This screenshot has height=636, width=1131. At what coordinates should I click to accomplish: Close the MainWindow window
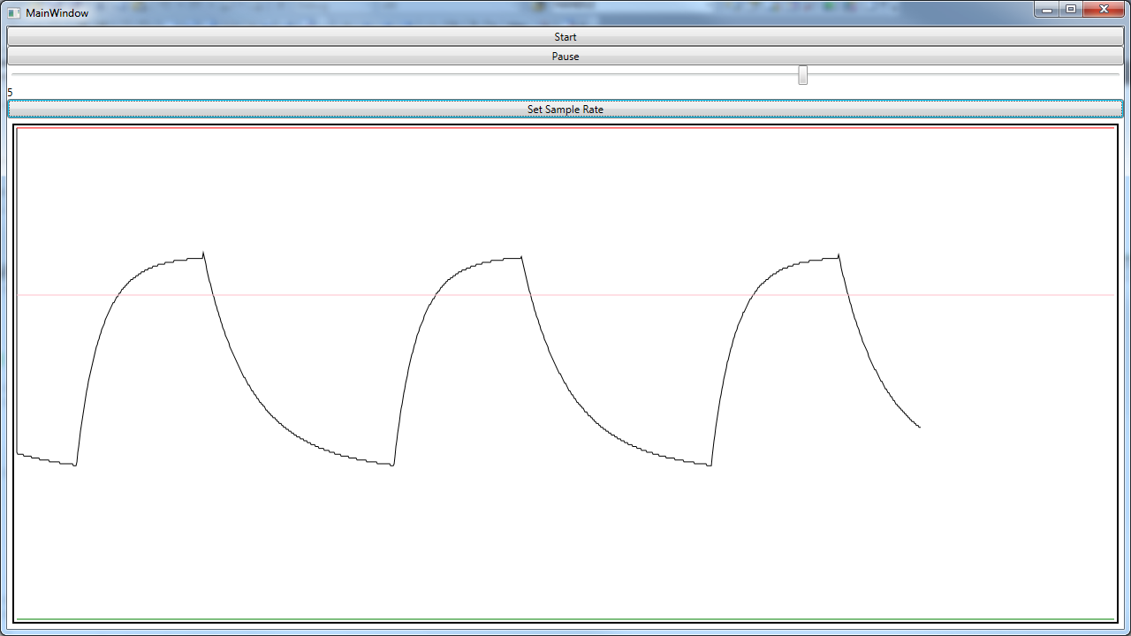coord(1104,10)
